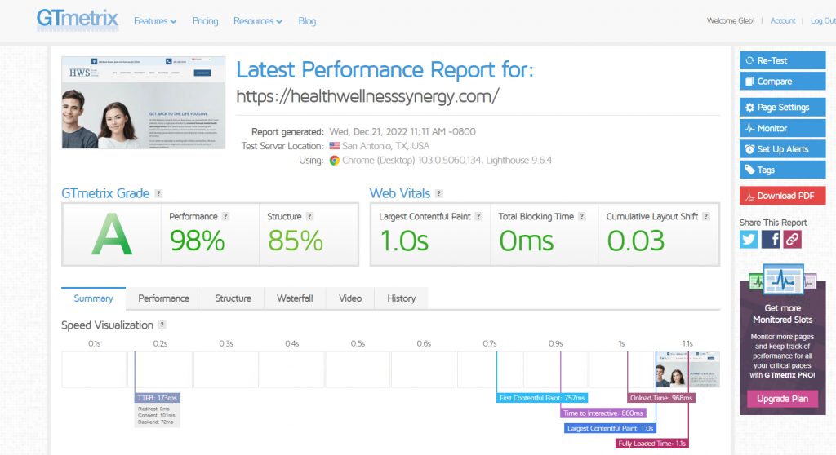Share report on Twitter icon

tap(749, 239)
